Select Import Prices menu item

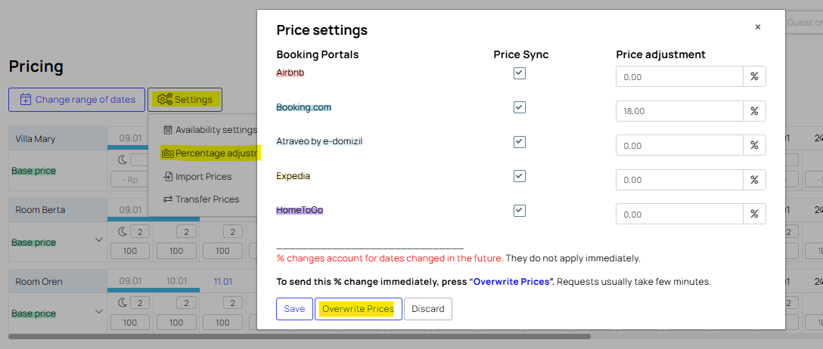click(197, 177)
